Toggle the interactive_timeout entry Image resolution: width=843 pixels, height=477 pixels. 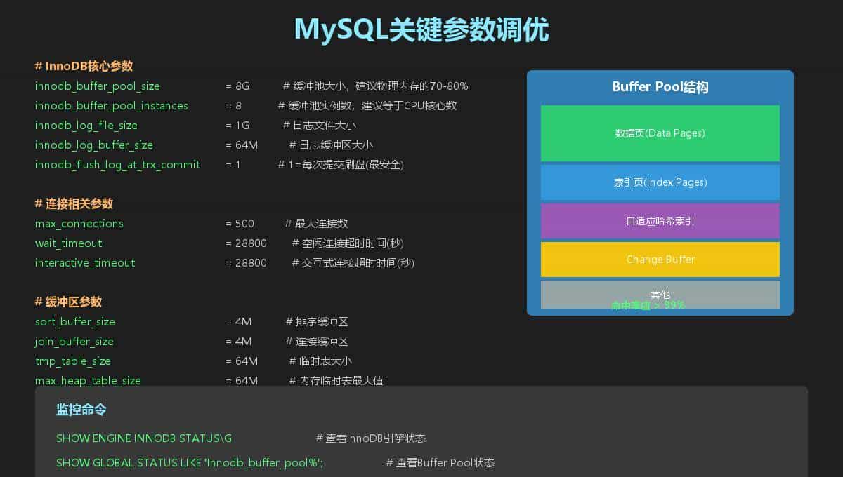pyautogui.click(x=85, y=263)
